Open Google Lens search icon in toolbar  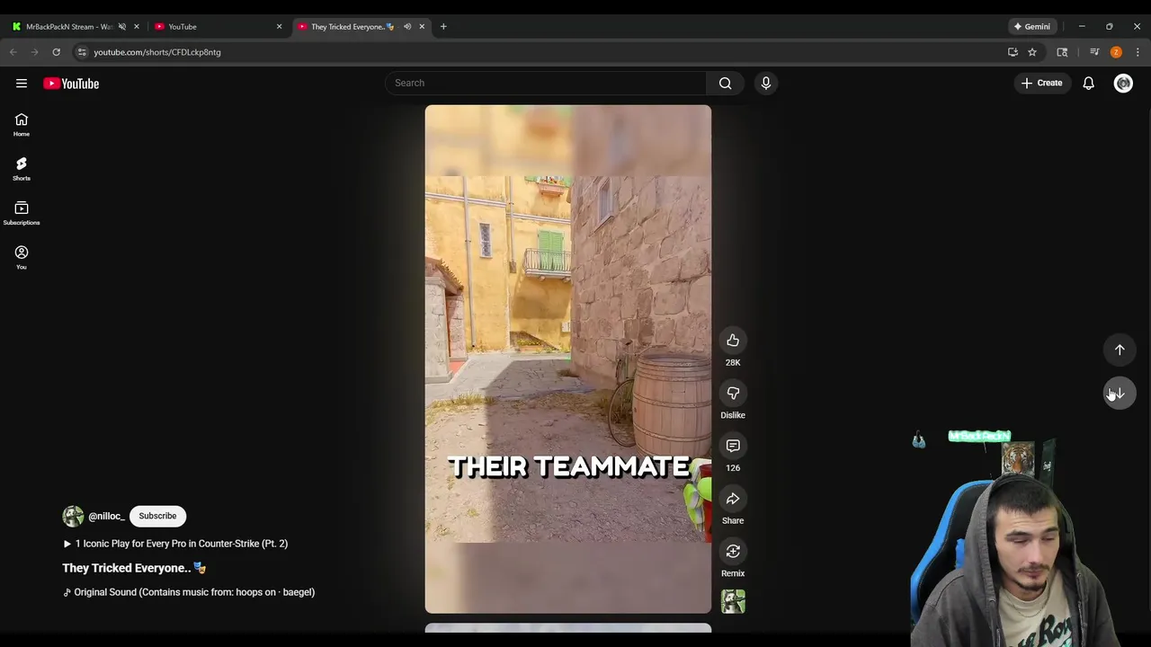(1062, 52)
